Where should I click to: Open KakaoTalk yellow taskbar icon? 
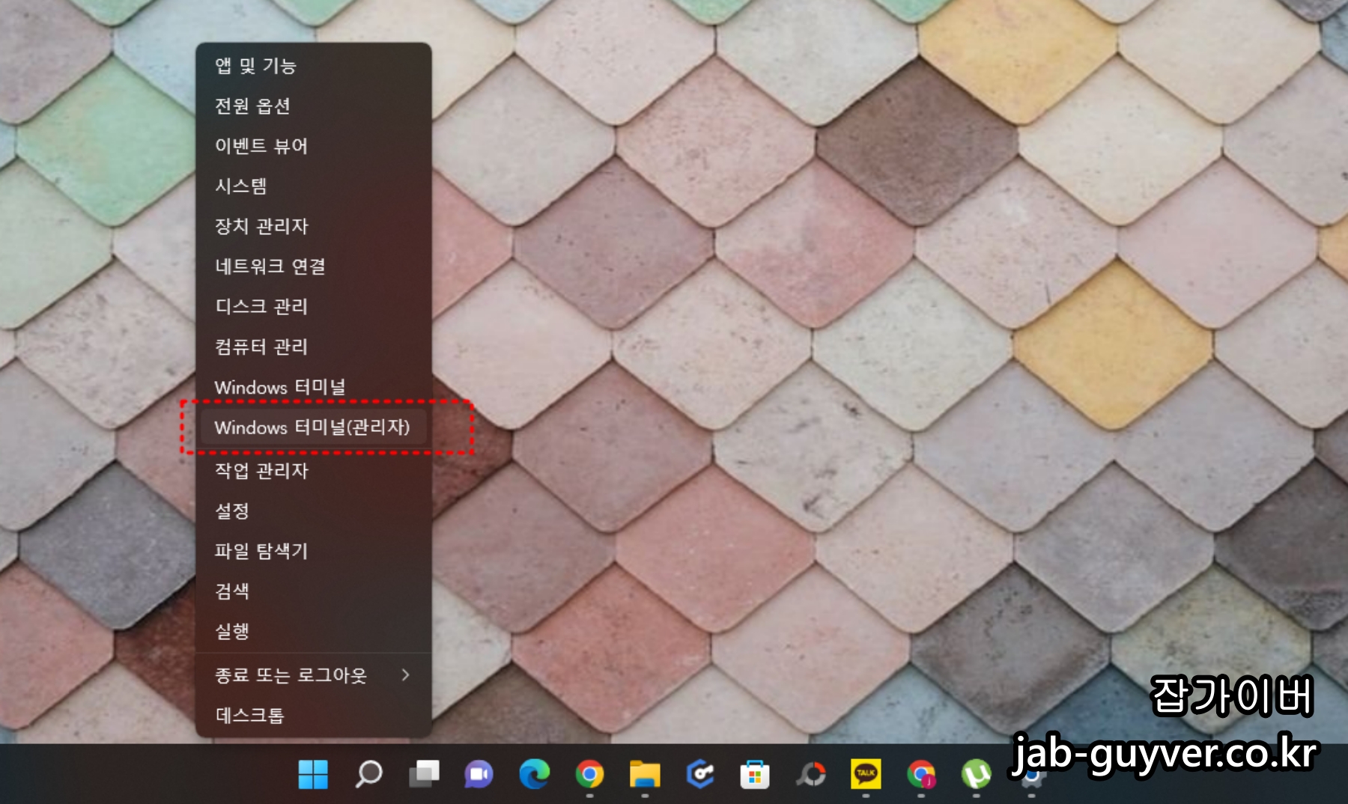click(x=866, y=774)
